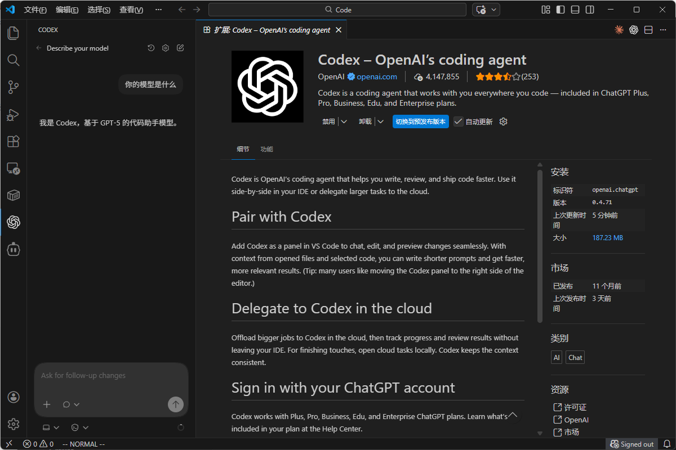Viewport: 676px width, 450px height.
Task: Focus the Ask for follow-up changes input
Action: [111, 376]
